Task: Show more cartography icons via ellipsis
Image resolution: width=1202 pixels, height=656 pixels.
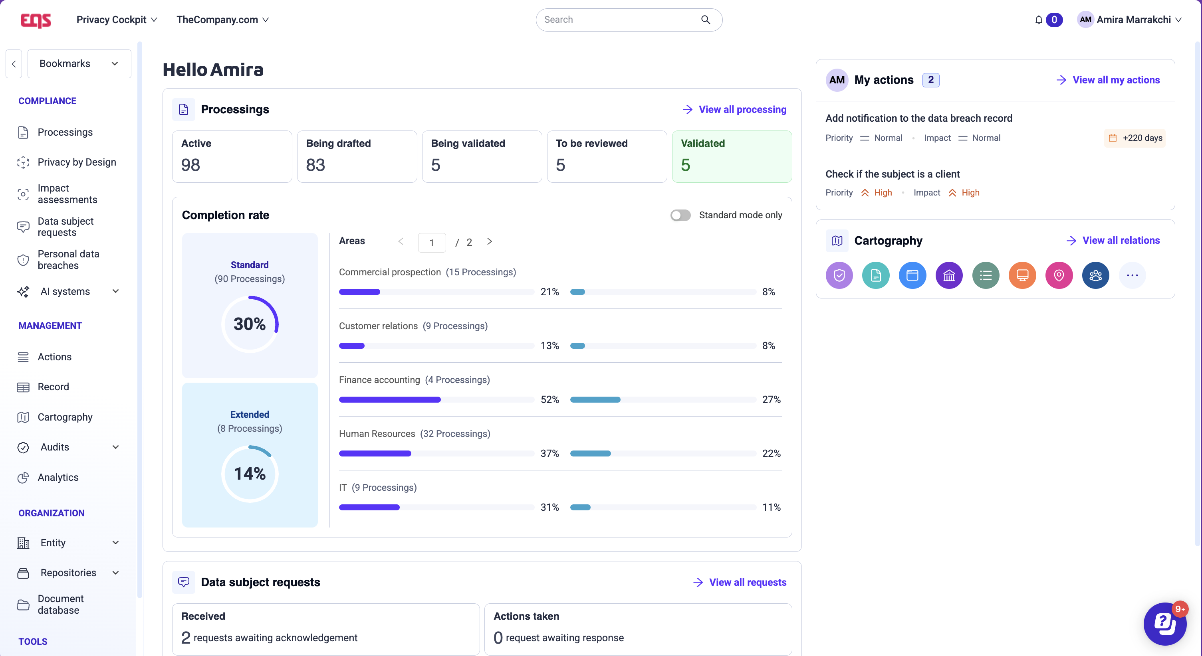Action: pos(1132,276)
